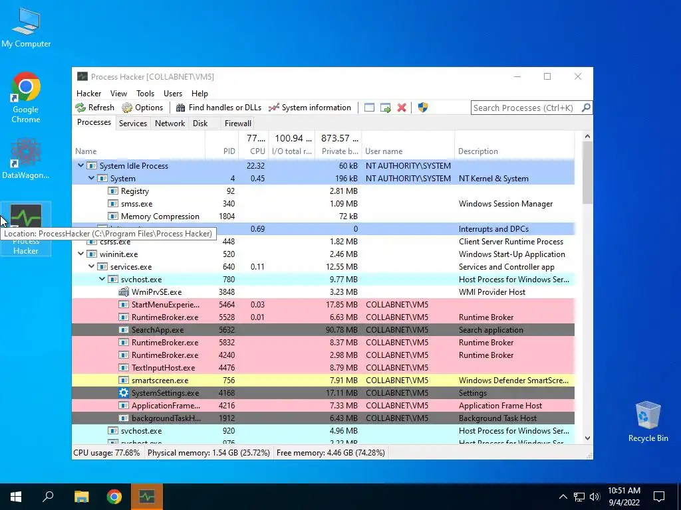Viewport: 681px width, 510px height.
Task: Select the Recycle Bin desktop icon
Action: click(x=648, y=422)
